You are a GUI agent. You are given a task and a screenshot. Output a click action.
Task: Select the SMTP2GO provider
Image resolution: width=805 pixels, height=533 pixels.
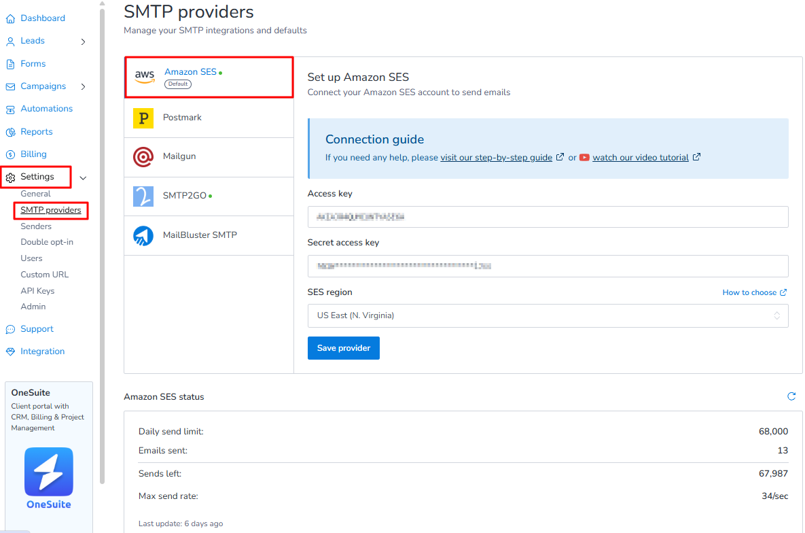pyautogui.click(x=209, y=196)
